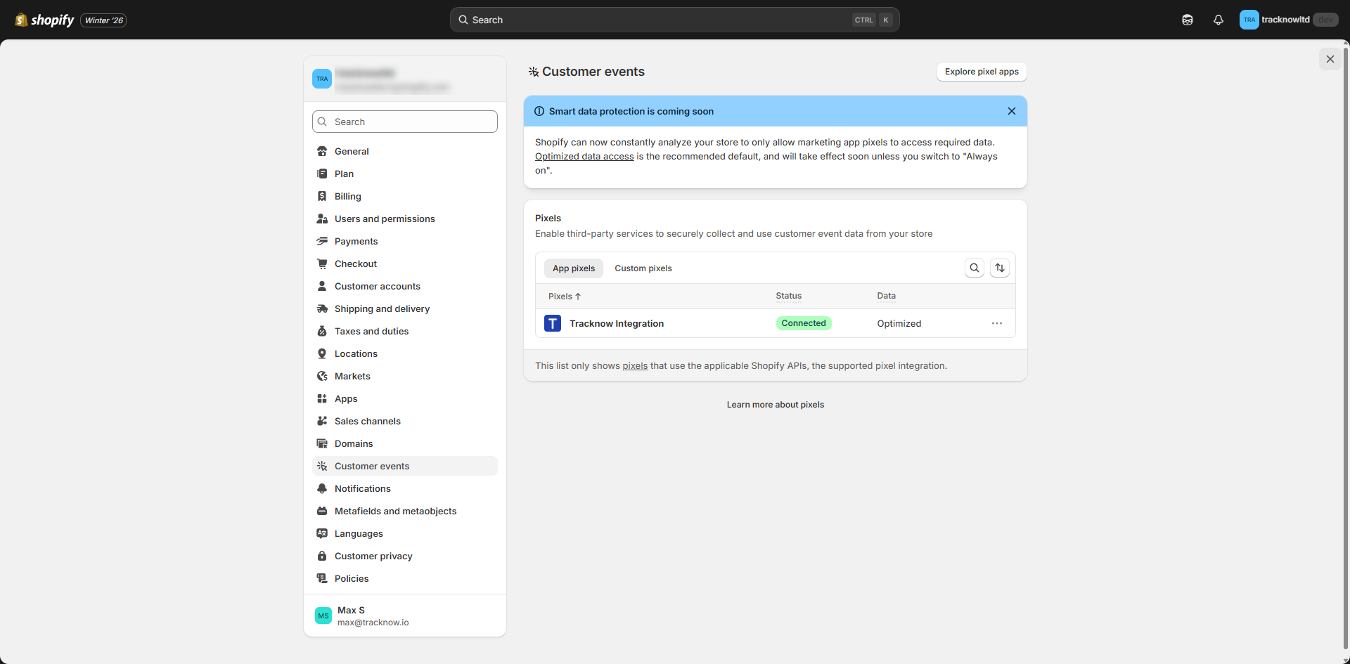Click the Explore pixel apps button
Viewport: 1350px width, 664px height.
981,72
